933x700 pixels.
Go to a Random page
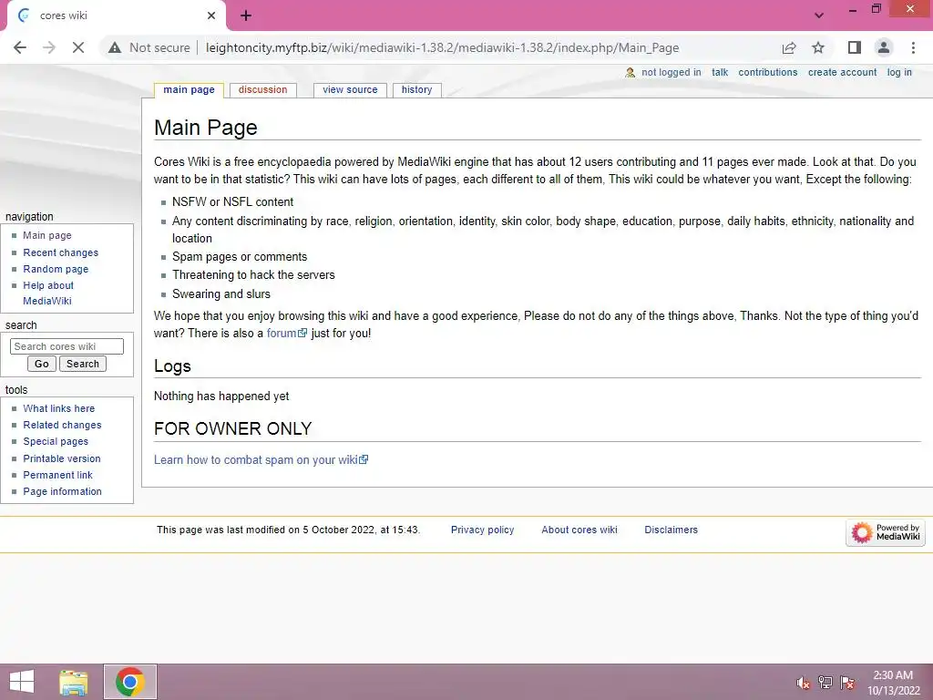(x=56, y=269)
